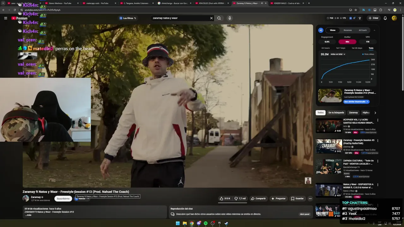404x227 pixels.
Task: Open chat replay panel with Abrir panel
Action: [x=305, y=214]
